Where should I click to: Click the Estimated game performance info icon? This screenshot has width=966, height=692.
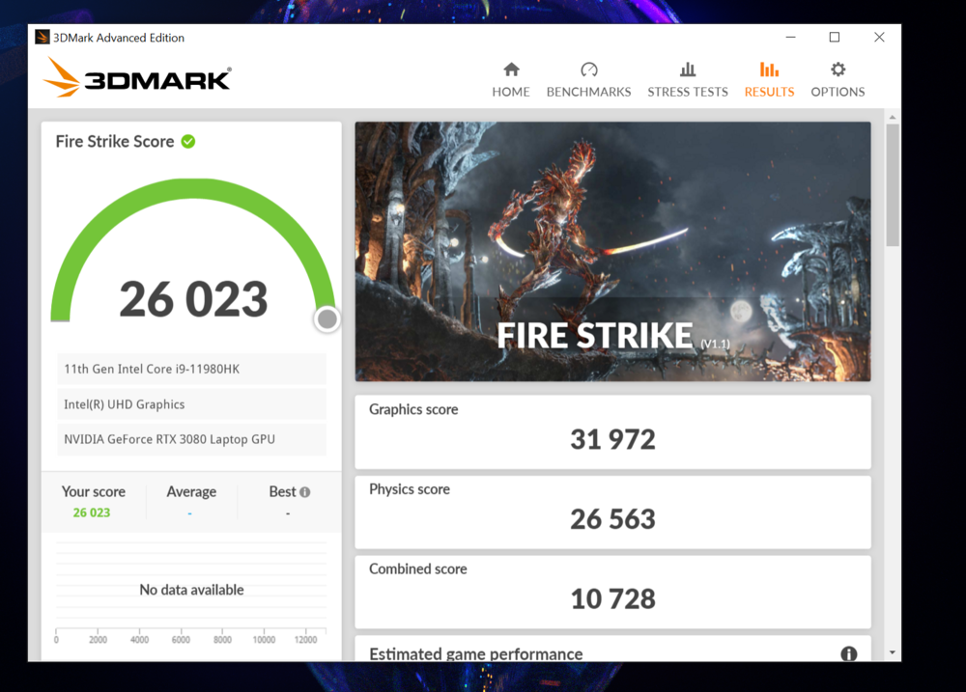tap(848, 653)
